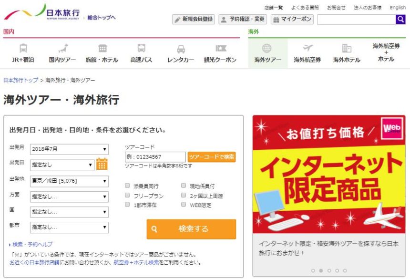Viewport: 410px width, 279px height.
Task: Click the 検索・予約ヘルプ link
Action: pyautogui.click(x=32, y=244)
